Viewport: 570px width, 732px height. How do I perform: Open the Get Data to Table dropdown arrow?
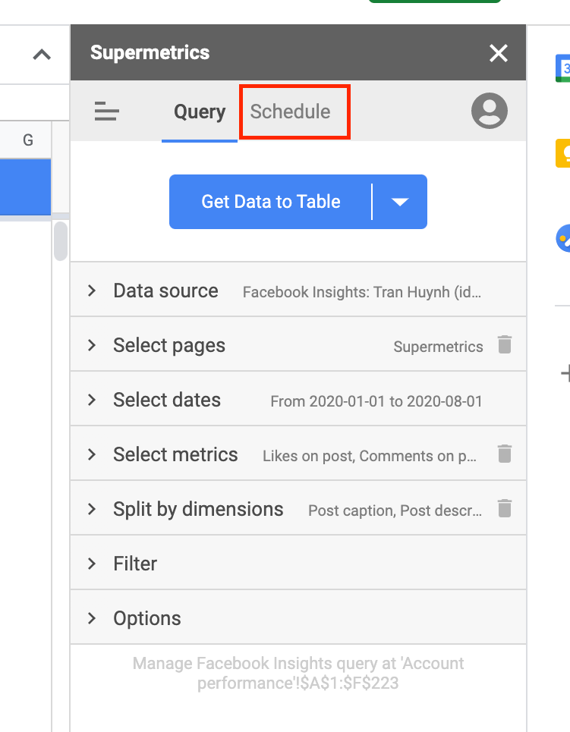400,202
